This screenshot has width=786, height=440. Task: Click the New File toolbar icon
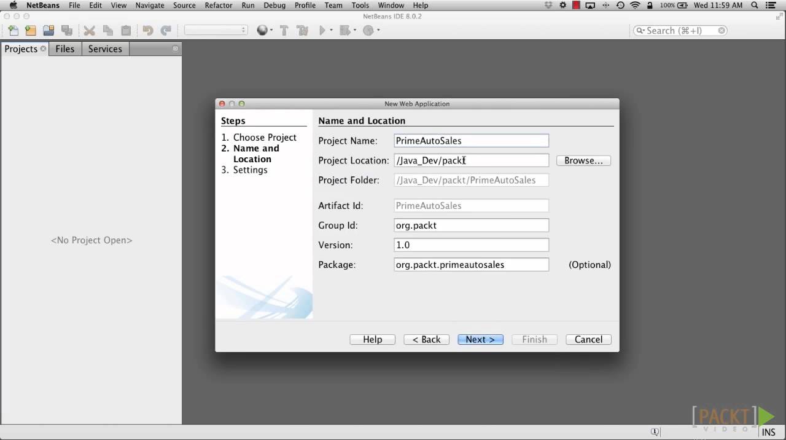[x=13, y=30]
